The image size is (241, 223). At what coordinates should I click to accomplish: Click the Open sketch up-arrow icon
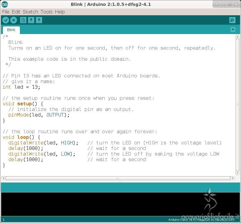31,20
